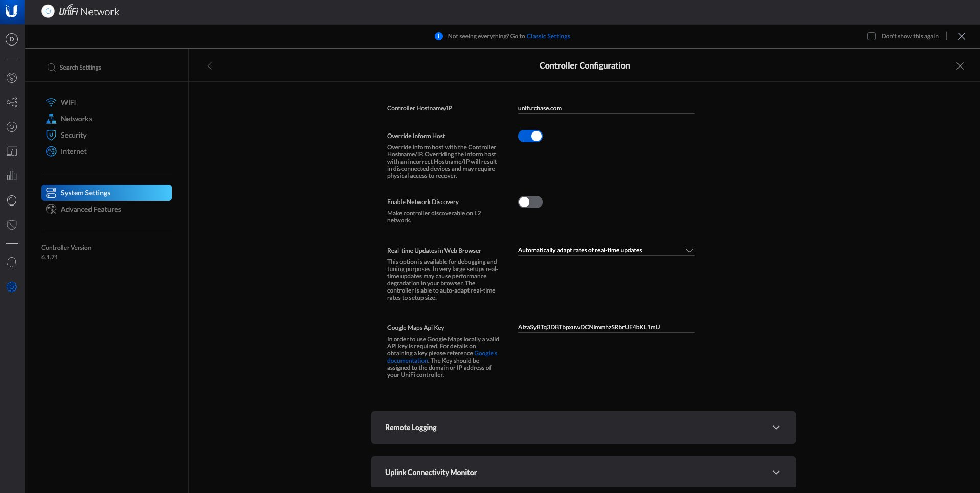Viewport: 980px width, 493px height.
Task: Click the Controller Hostname/IP input field
Action: click(x=606, y=108)
